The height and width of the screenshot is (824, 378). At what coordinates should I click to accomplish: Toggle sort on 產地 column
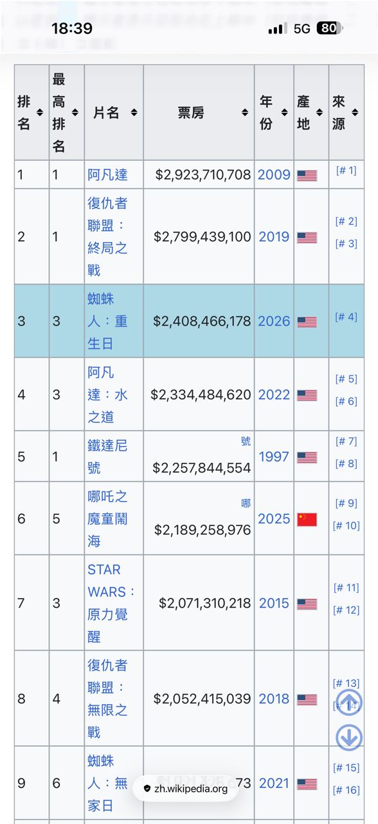pyautogui.click(x=319, y=113)
